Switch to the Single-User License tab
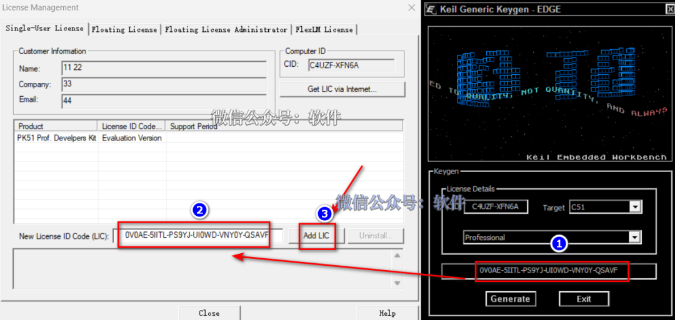The height and width of the screenshot is (320, 675). point(45,28)
